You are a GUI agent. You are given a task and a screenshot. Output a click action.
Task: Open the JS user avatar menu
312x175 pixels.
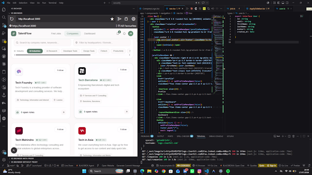[130, 34]
